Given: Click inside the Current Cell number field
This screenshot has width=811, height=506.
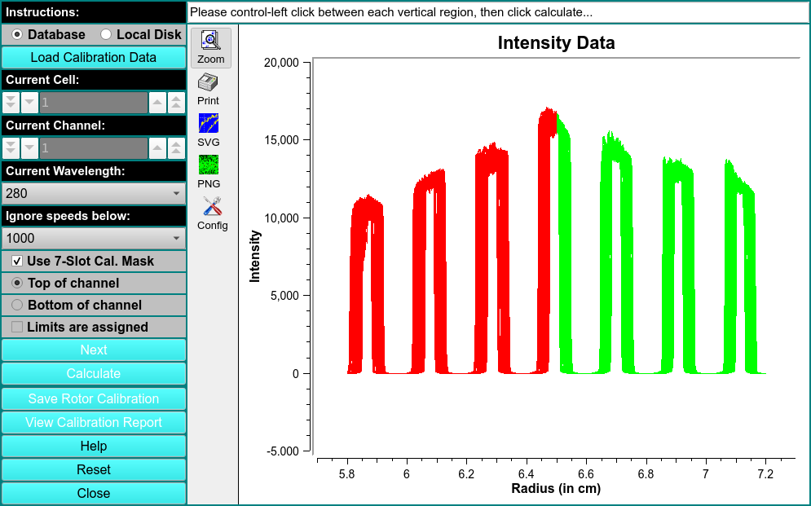Looking at the screenshot, I should point(93,103).
